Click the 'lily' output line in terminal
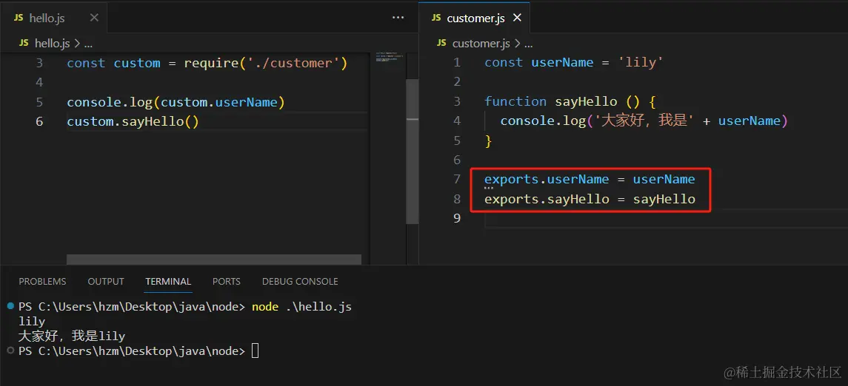 click(31, 322)
